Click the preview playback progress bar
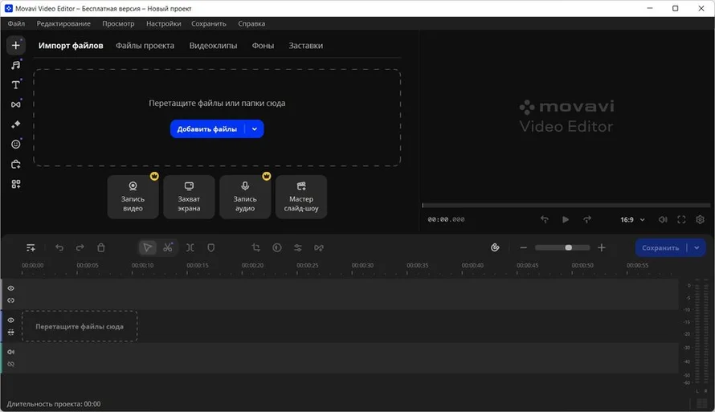This screenshot has height=412, width=715. (566, 206)
